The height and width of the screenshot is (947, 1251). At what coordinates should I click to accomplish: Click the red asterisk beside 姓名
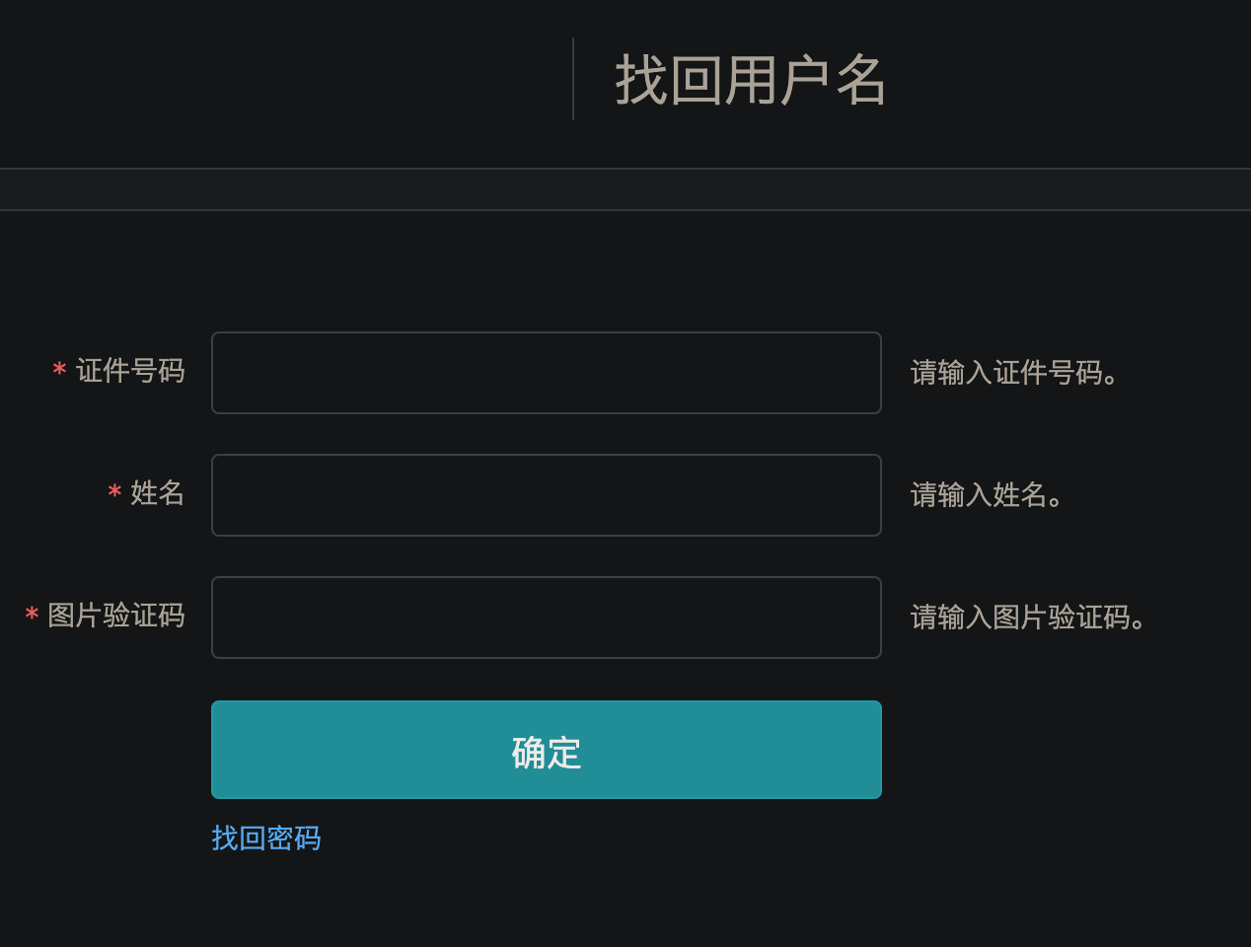coord(114,492)
